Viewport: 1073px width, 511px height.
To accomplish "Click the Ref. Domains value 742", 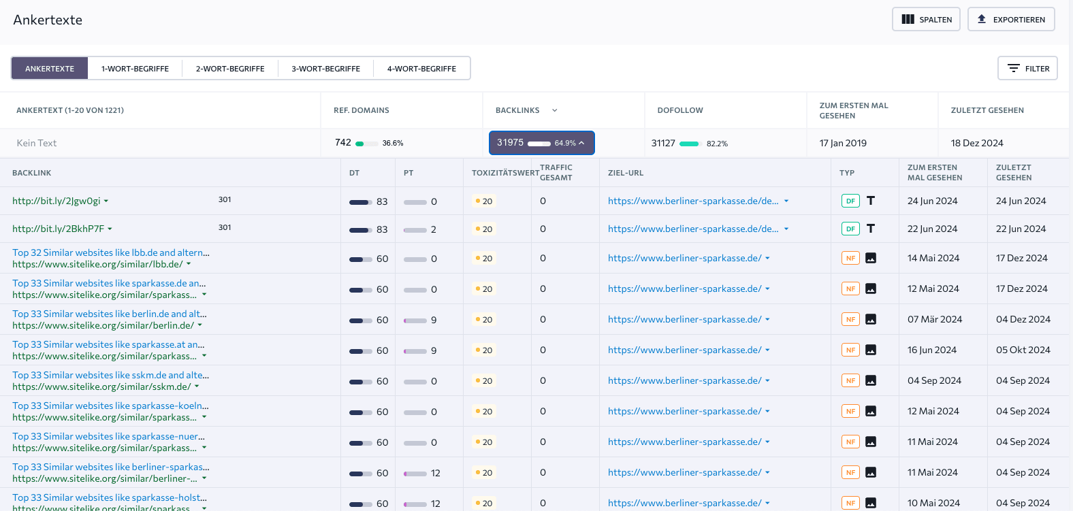I will tap(343, 142).
